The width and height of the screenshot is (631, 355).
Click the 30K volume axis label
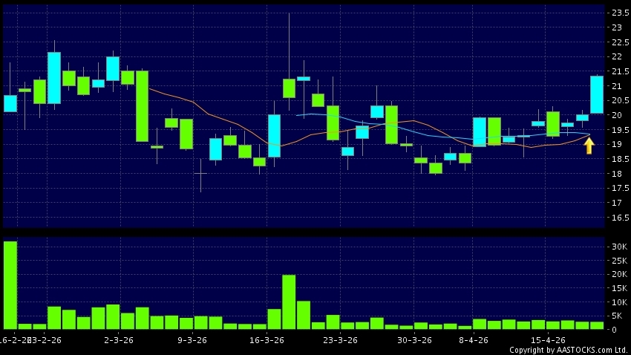618,247
